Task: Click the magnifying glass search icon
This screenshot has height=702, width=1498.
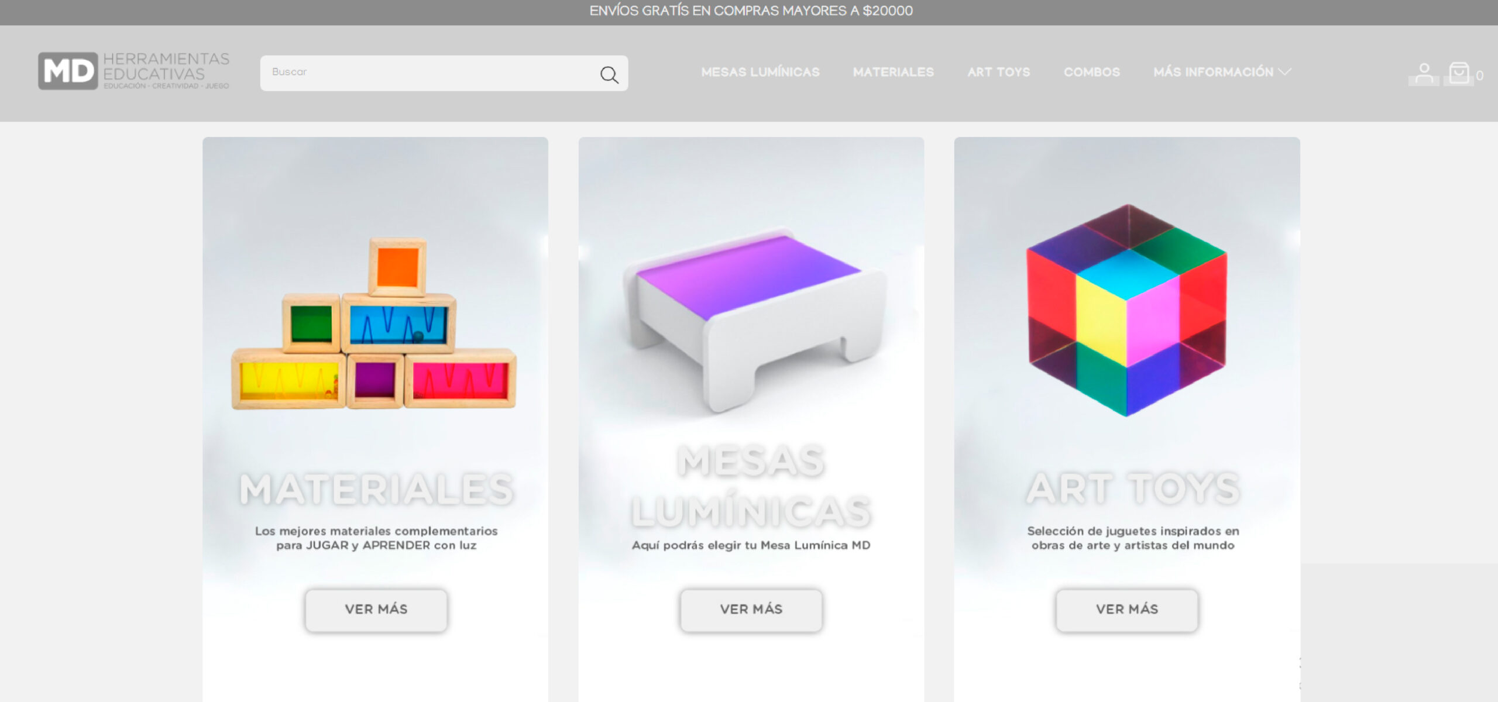Action: (609, 74)
